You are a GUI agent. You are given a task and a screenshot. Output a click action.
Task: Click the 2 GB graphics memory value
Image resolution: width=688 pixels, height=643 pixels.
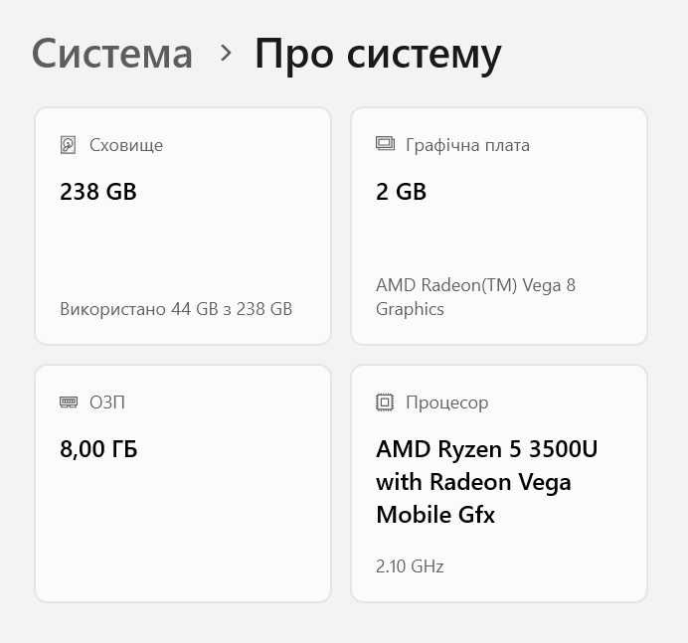401,192
